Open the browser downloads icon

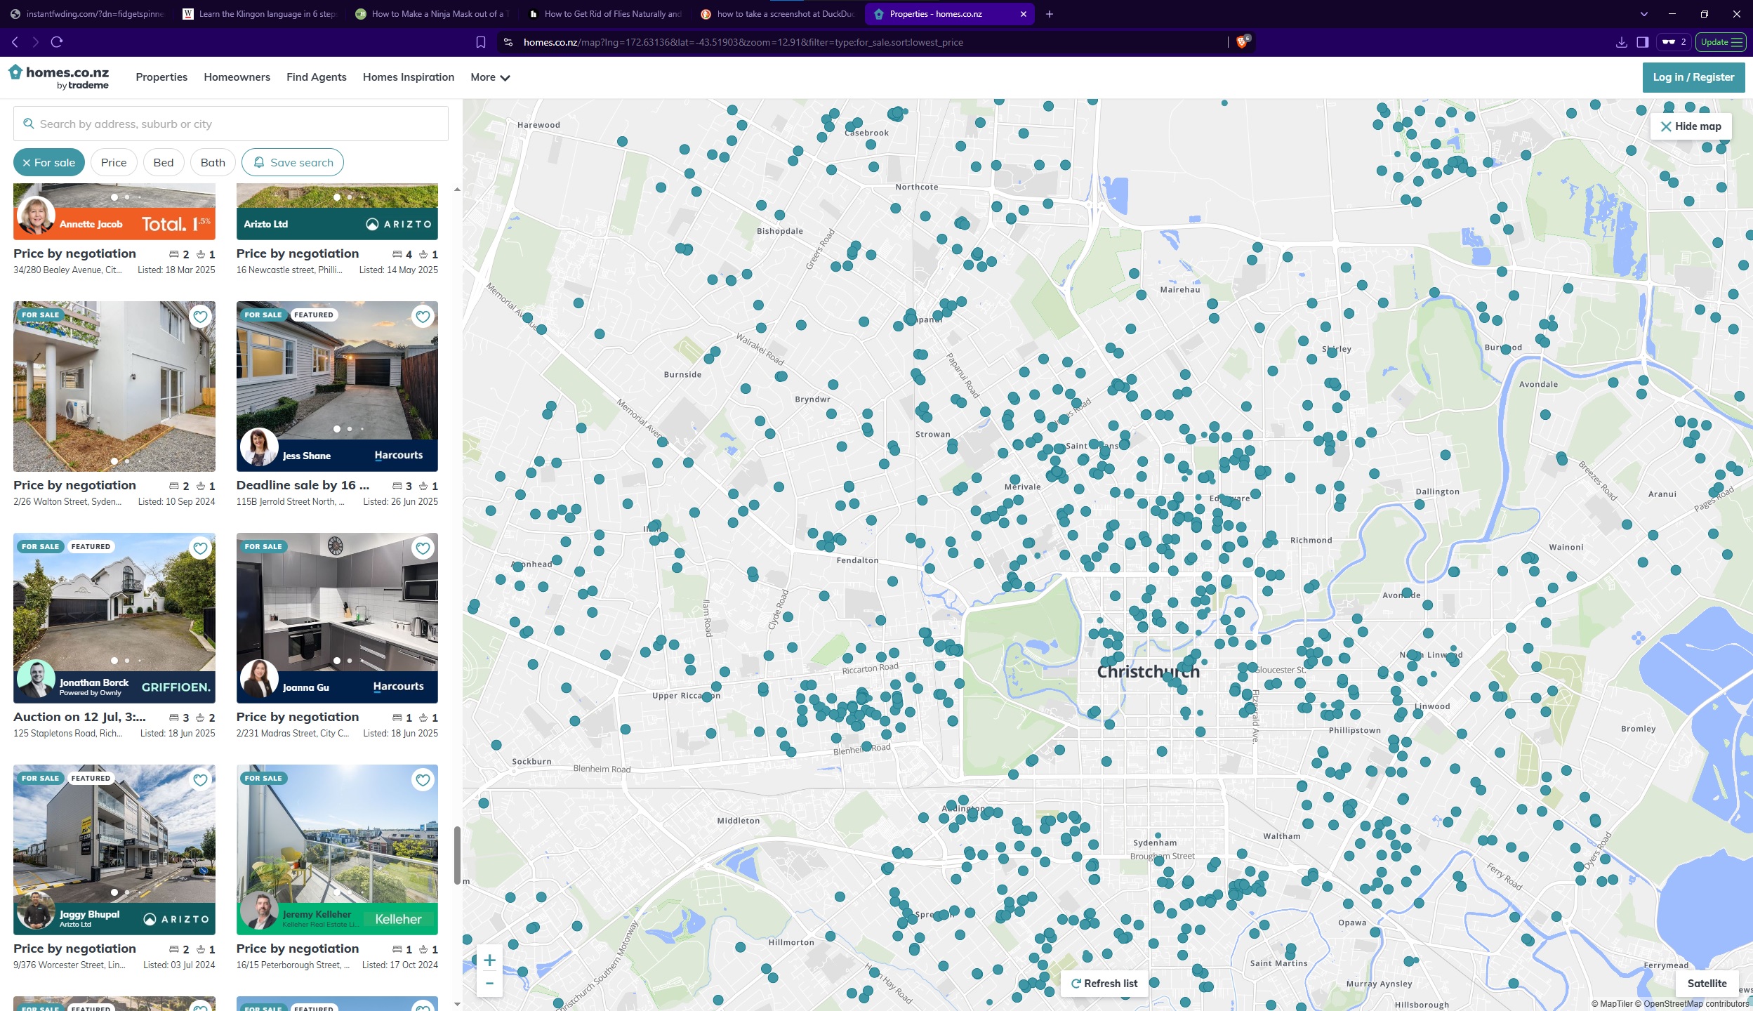tap(1621, 42)
